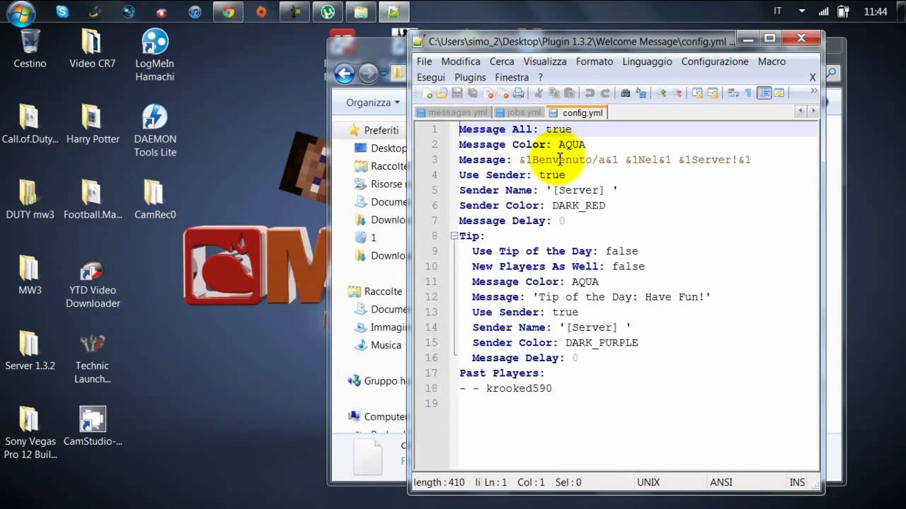The width and height of the screenshot is (906, 509).
Task: Open the Plugins menu
Action: pos(470,77)
